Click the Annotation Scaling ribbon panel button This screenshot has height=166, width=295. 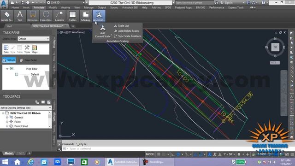click(x=99, y=16)
